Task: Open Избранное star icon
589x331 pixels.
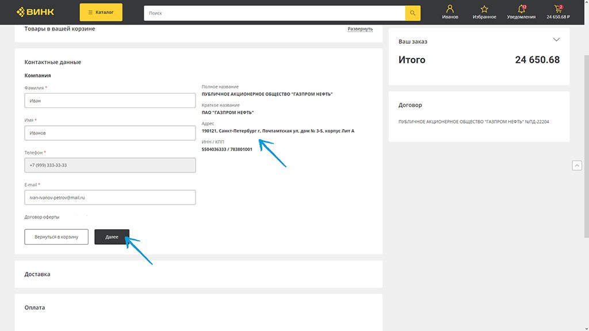Action: click(x=484, y=12)
